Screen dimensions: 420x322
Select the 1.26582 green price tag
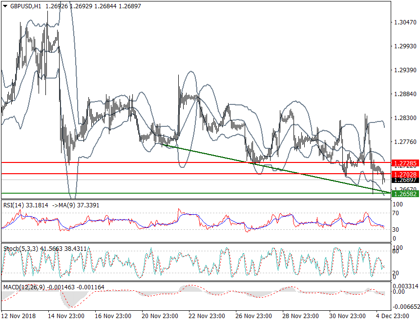tap(405, 194)
